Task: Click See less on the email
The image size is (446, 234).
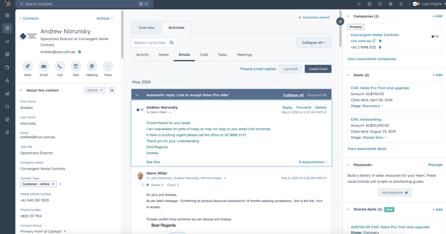Action: coord(153,162)
